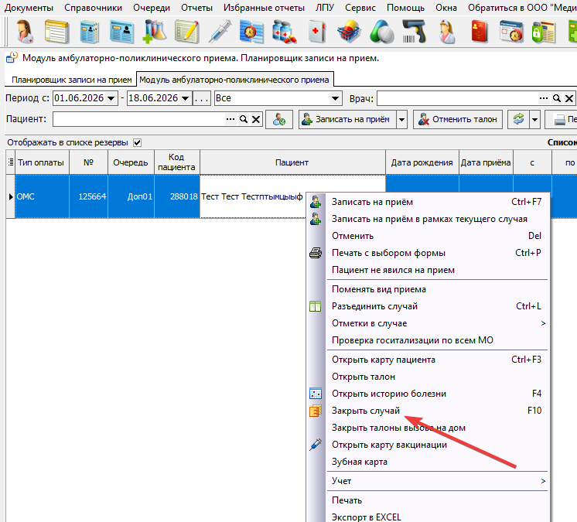Open the laboratory flasks toolbar icon
Viewport: 577px width, 522px height.
click(x=155, y=32)
